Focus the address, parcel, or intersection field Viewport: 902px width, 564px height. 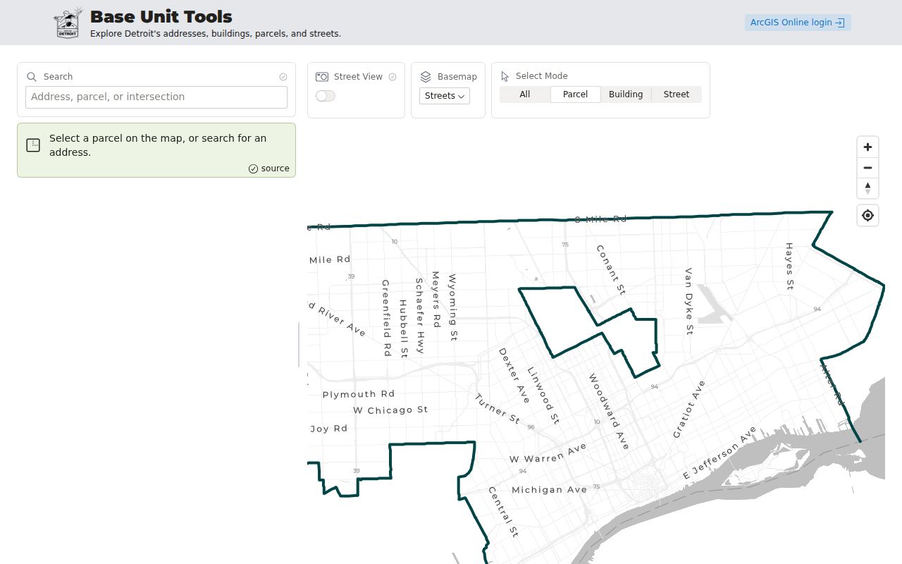[156, 97]
